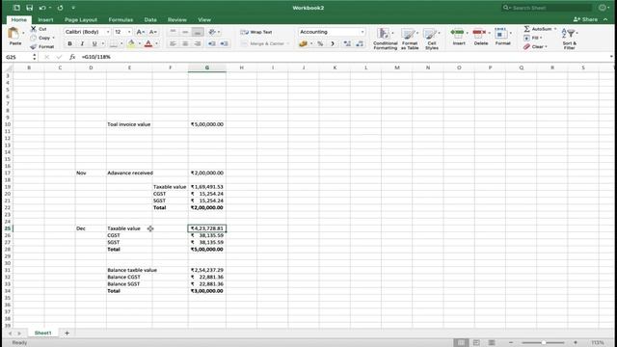Toggle align text right

pyautogui.click(x=198, y=43)
